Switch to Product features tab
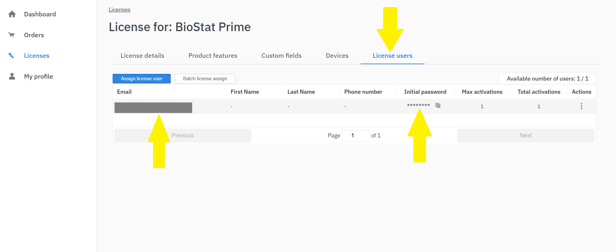 point(213,56)
